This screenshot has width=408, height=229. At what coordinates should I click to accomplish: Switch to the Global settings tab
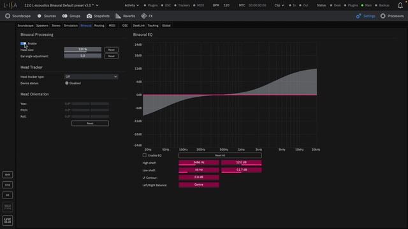pyautogui.click(x=166, y=25)
